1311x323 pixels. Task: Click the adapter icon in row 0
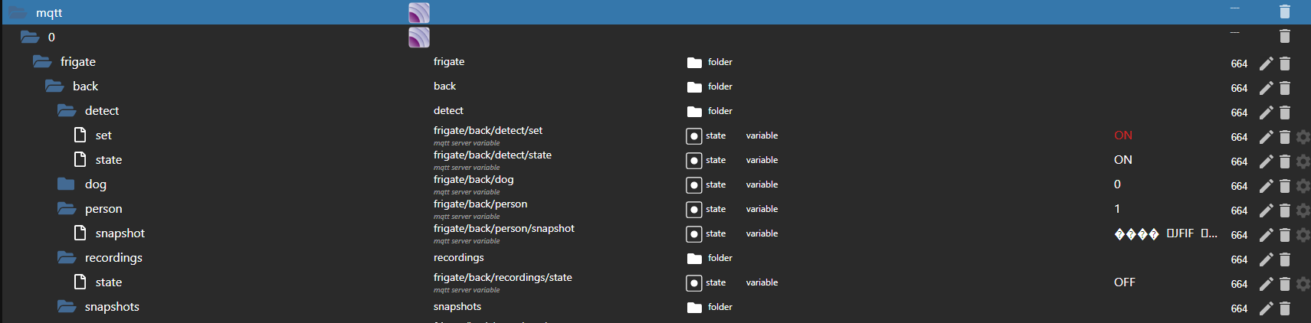click(x=419, y=37)
